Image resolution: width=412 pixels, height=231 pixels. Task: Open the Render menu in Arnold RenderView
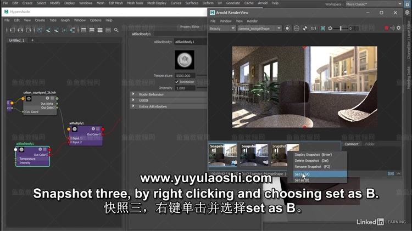click(x=252, y=21)
